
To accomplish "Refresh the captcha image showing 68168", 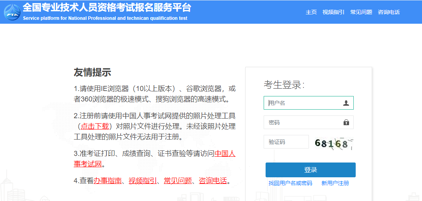I will (333, 143).
